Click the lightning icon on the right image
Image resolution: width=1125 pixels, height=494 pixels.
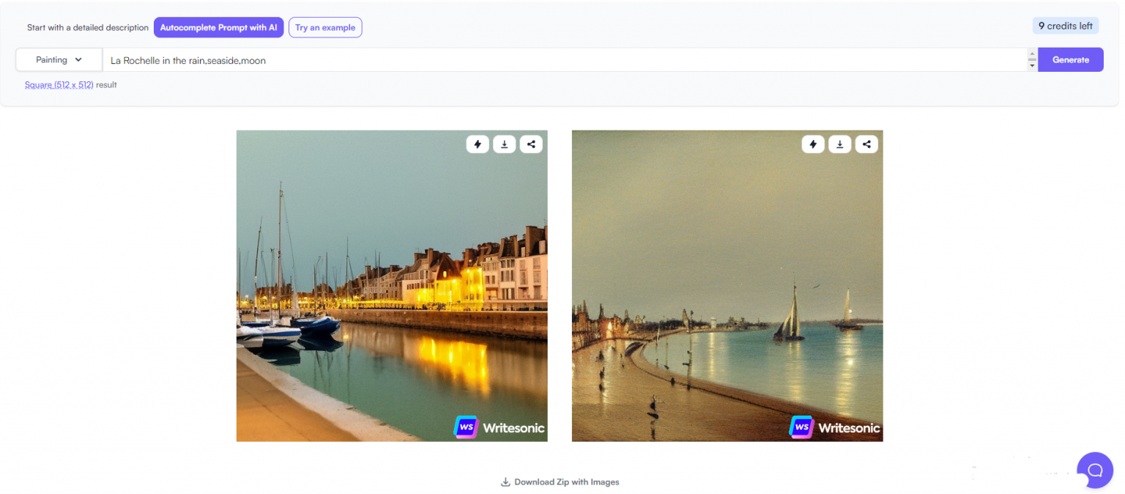(813, 144)
